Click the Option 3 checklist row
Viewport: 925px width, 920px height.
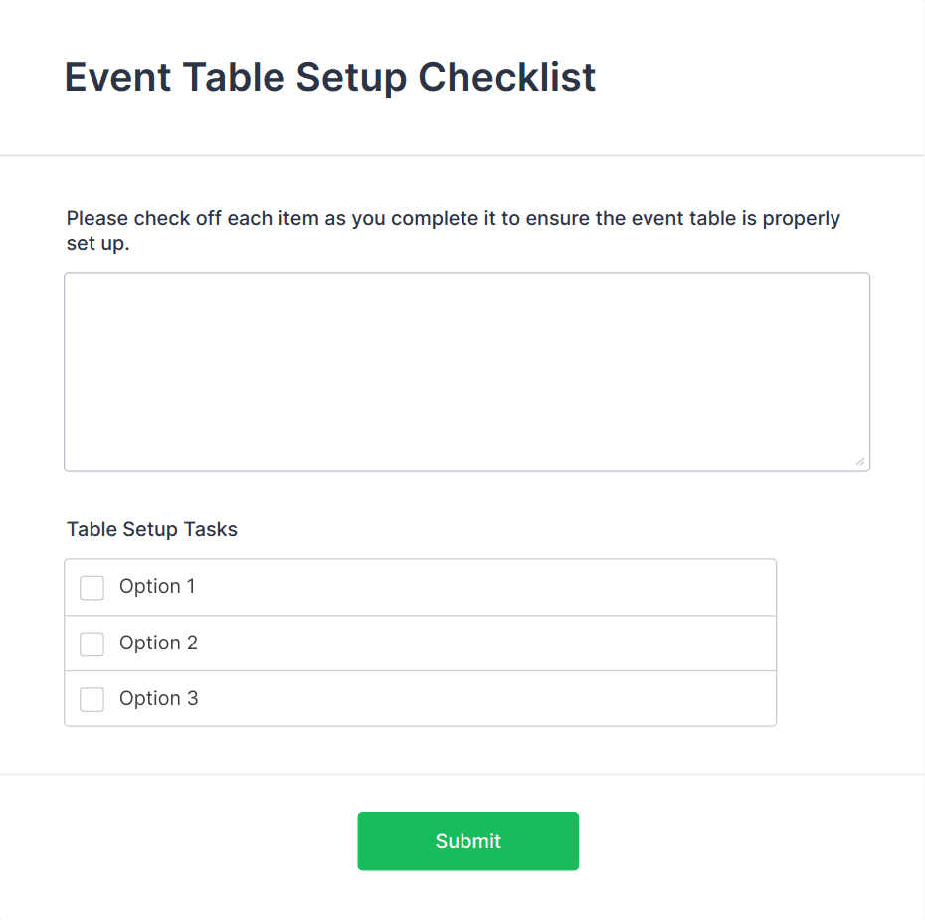click(418, 699)
